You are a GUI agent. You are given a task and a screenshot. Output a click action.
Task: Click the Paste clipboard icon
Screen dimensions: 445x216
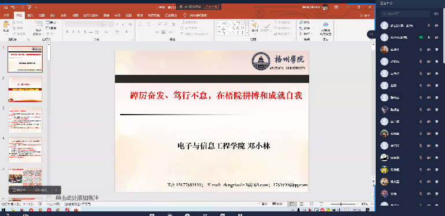coord(6,25)
